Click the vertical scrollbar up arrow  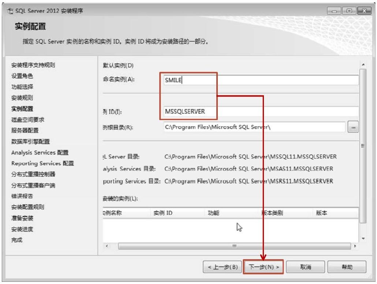click(x=363, y=64)
